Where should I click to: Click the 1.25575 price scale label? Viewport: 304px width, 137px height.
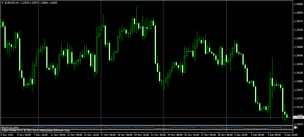(x=299, y=21)
